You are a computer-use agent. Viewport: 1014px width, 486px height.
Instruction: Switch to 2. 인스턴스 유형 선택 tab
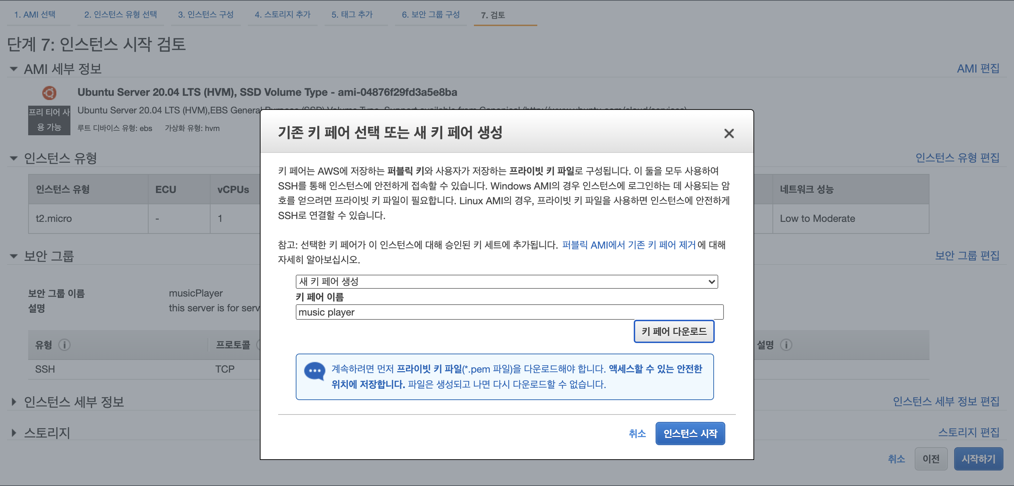click(x=120, y=14)
